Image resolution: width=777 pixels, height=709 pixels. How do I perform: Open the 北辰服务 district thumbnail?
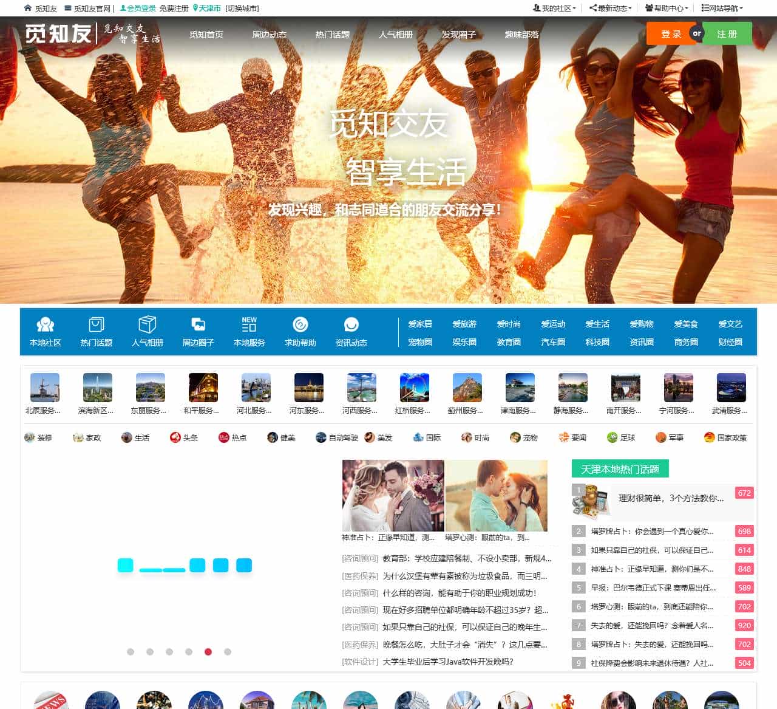point(45,388)
